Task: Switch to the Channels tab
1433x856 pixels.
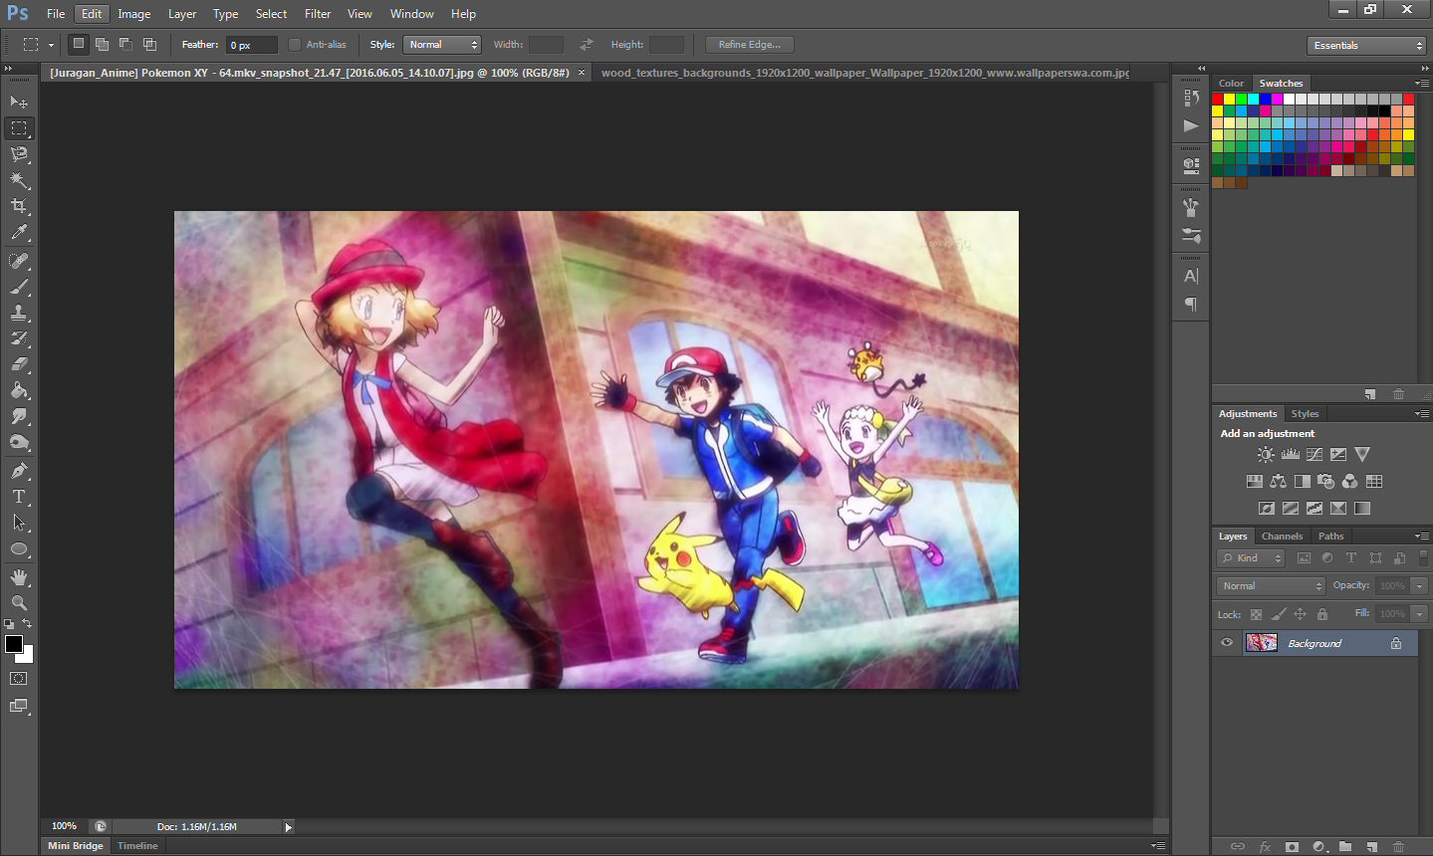Action: tap(1282, 535)
